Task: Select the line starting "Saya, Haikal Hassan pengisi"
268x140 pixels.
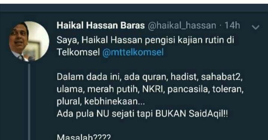Action: (145, 40)
